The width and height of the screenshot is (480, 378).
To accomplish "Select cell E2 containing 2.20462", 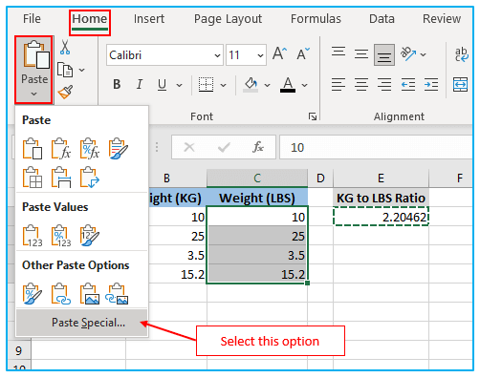I will pyautogui.click(x=381, y=217).
